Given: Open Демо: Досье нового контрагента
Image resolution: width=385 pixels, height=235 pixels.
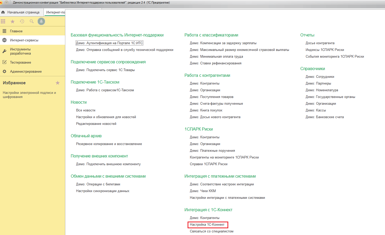Looking at the screenshot, I should 215,117.
